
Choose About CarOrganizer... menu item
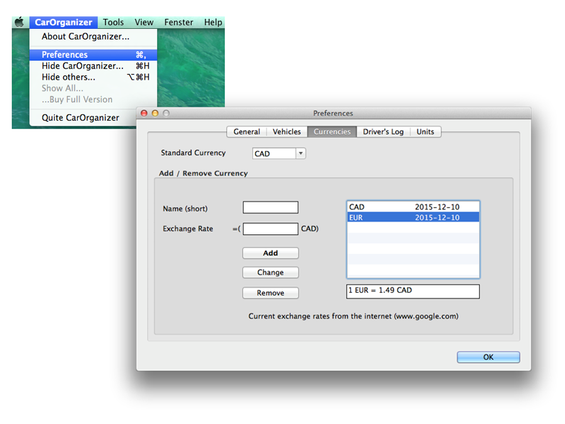85,36
